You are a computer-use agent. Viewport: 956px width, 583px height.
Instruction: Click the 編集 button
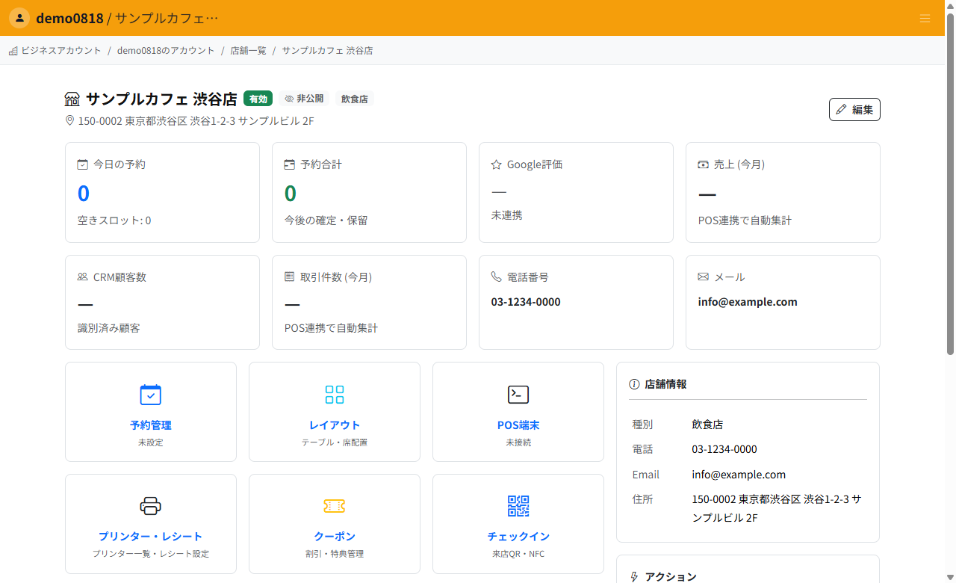[854, 109]
